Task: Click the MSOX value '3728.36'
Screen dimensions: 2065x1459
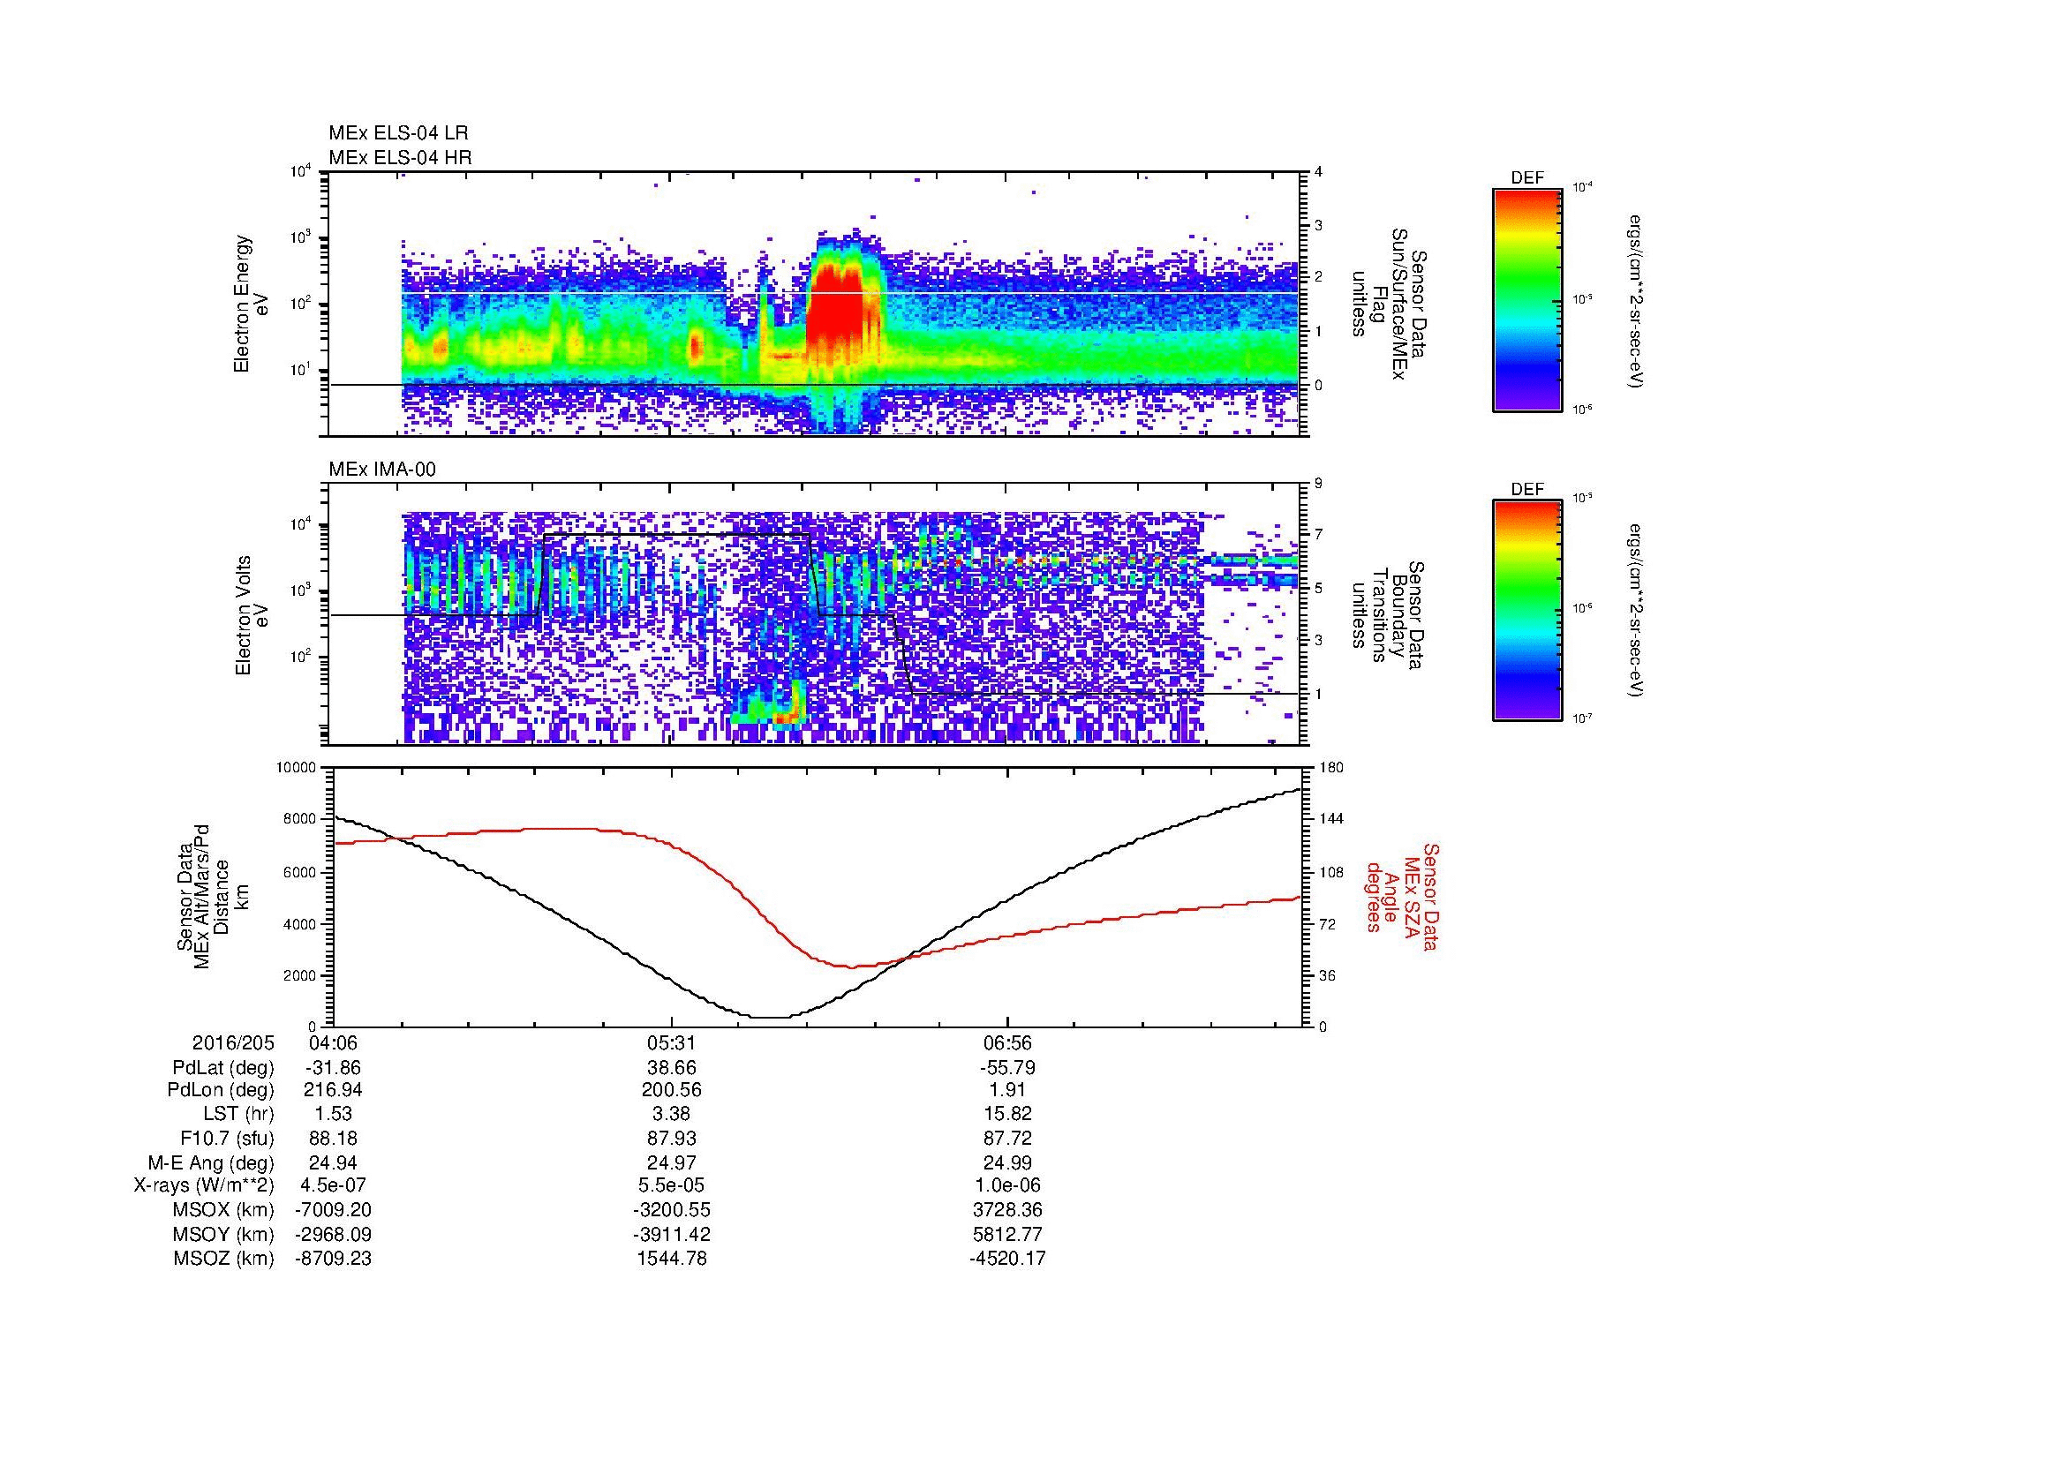Action: 1007,1210
